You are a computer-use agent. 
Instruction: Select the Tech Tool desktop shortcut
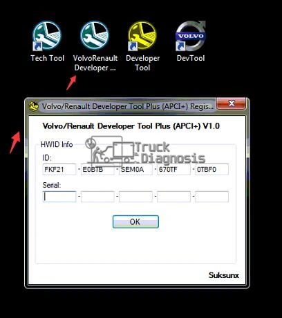click(47, 41)
